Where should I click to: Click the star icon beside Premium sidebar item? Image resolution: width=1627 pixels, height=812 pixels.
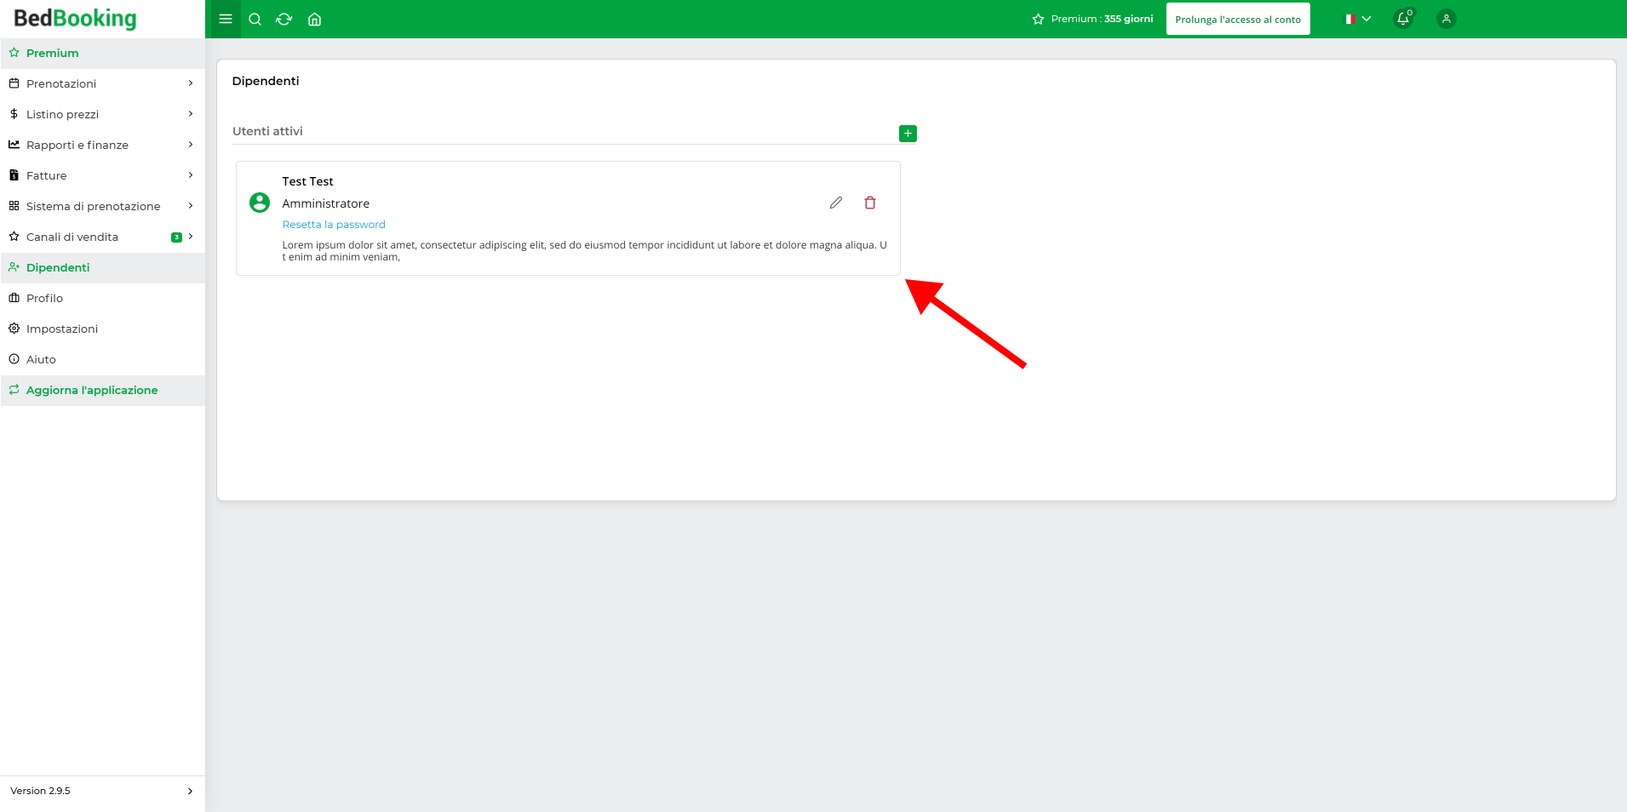[14, 53]
